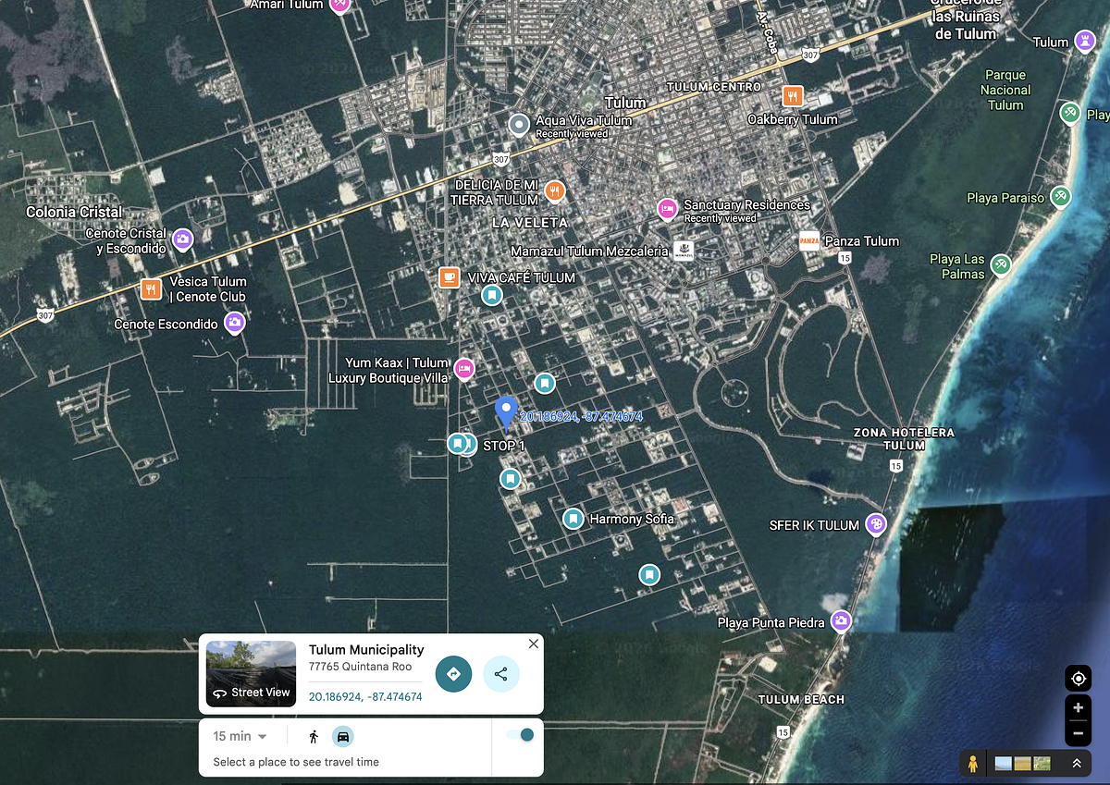1110x785 pixels.
Task: Click the Tulum Municipality title
Action: 366,650
